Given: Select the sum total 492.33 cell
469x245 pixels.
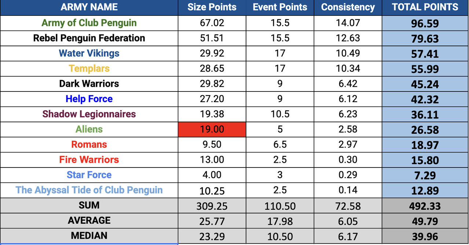Looking at the screenshot, I should (425, 206).
